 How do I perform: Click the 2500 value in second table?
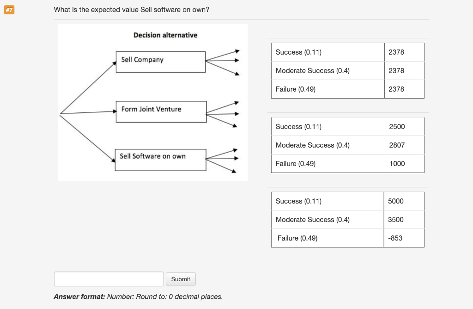click(x=395, y=126)
